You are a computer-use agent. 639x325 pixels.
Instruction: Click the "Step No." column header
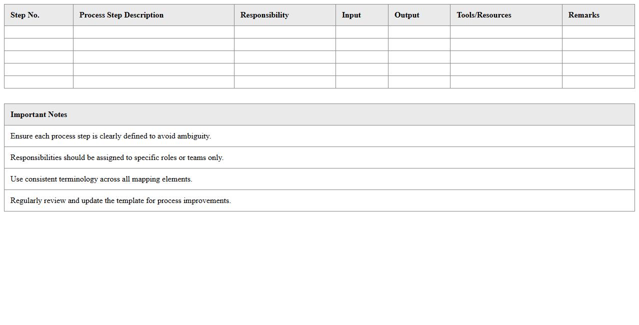tap(25, 15)
